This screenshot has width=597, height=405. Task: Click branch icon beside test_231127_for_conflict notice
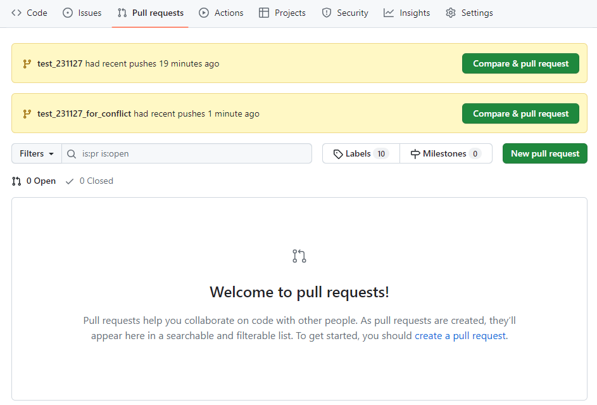point(27,113)
